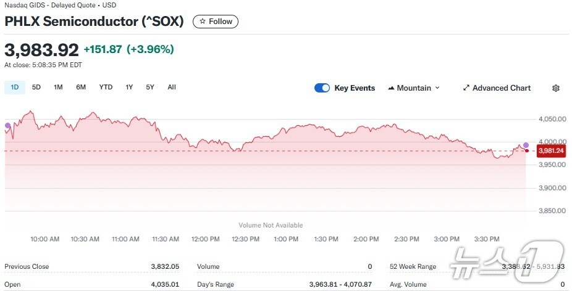
Task: Toggle the Key Events switch
Action: tap(322, 88)
